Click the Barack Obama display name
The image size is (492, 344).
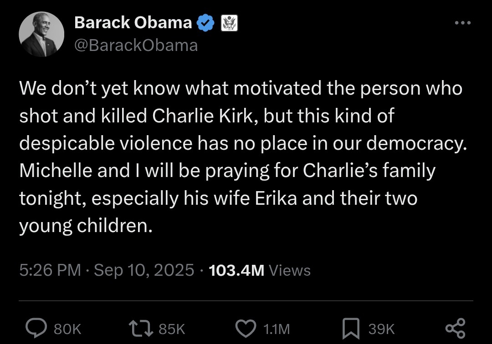133,22
